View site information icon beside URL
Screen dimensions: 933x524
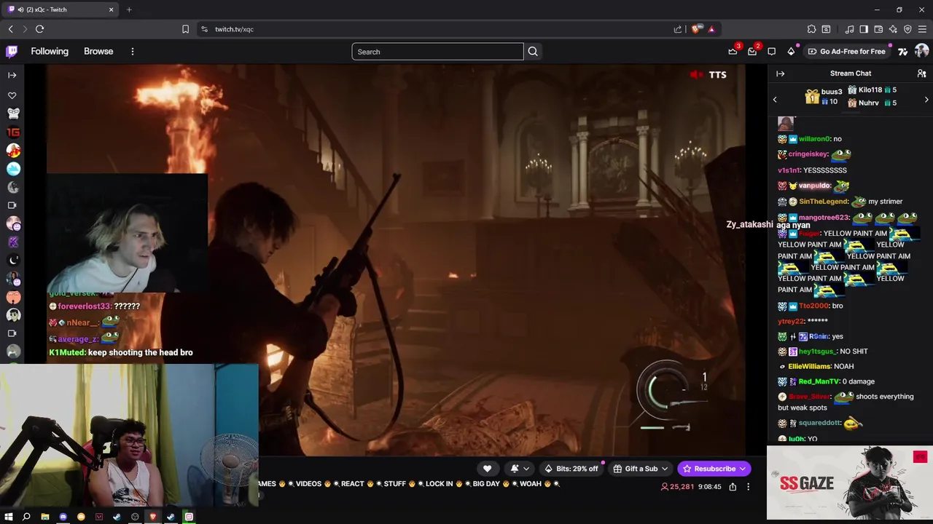click(x=204, y=29)
